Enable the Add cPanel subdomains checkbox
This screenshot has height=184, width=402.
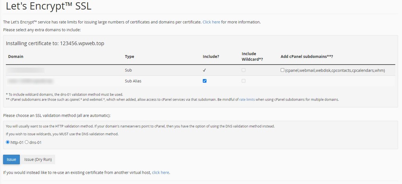click(x=282, y=70)
